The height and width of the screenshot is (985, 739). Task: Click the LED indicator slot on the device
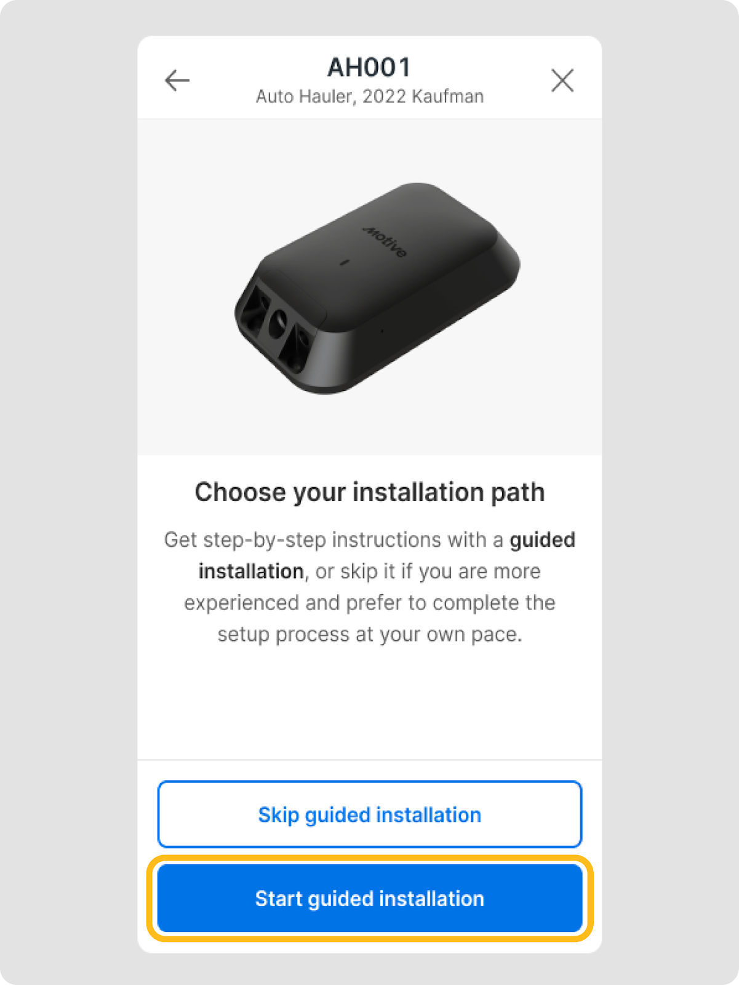coord(345,263)
